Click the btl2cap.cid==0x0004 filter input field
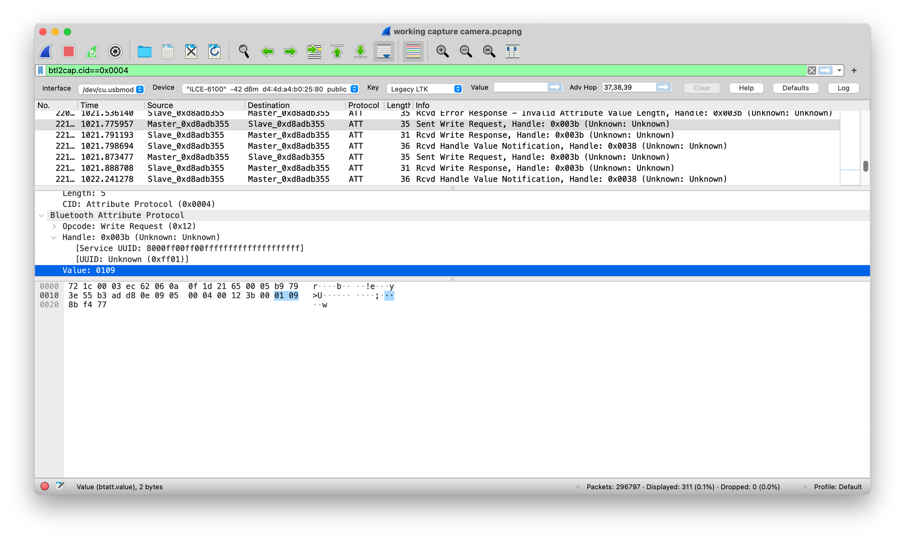The height and width of the screenshot is (540, 905). pos(425,70)
